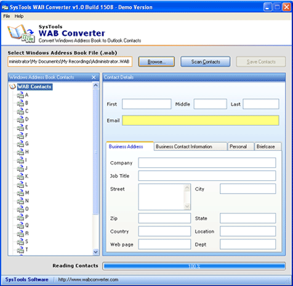Click the First name field
The image size is (293, 286).
[x=146, y=104]
